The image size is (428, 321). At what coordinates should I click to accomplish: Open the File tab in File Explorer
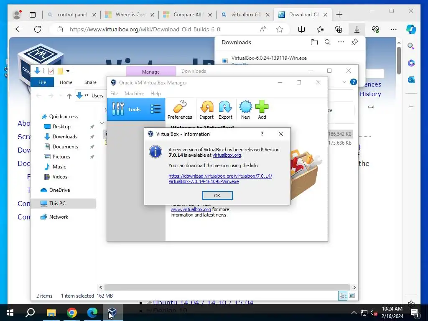(42, 82)
